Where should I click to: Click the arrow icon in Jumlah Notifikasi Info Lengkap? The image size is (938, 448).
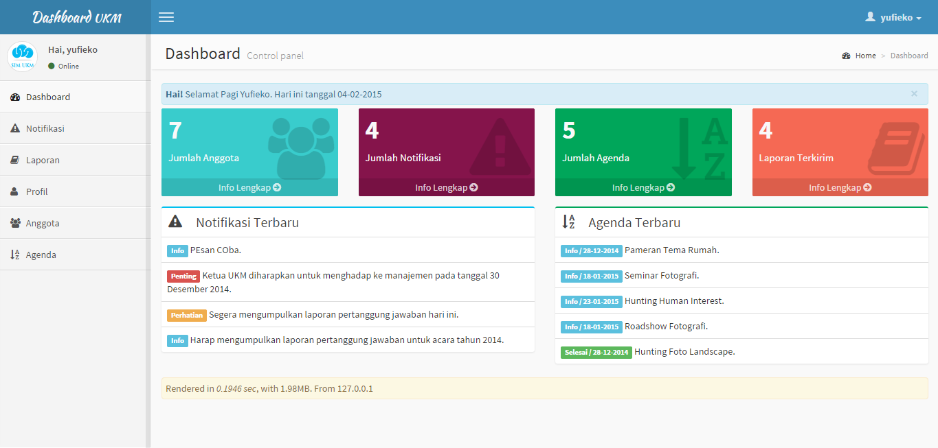click(473, 187)
